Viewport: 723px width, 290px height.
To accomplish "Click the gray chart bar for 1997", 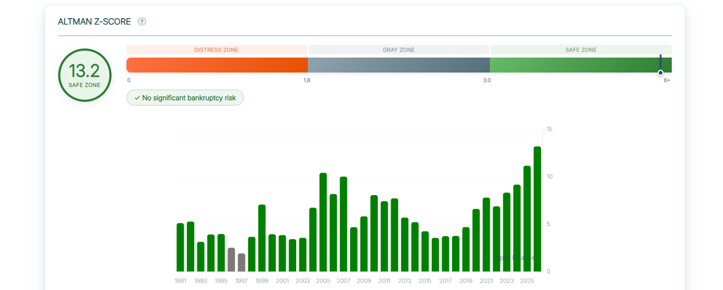I will pos(241,262).
